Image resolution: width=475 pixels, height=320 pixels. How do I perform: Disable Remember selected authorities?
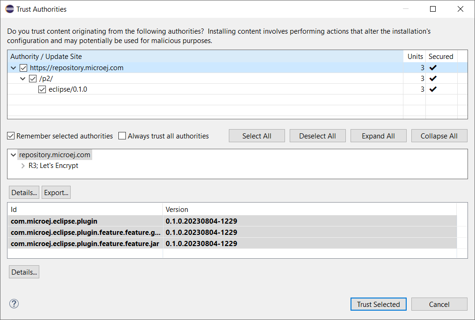click(x=11, y=136)
